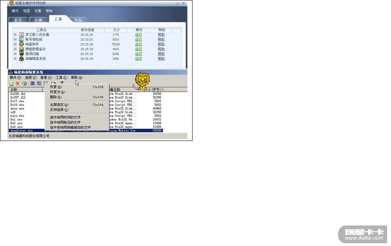The width and height of the screenshot is (391, 246).
Task: Choose 全部选定(A) from the context menu
Action: coord(77,105)
